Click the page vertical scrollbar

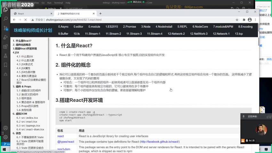[x=258, y=42]
